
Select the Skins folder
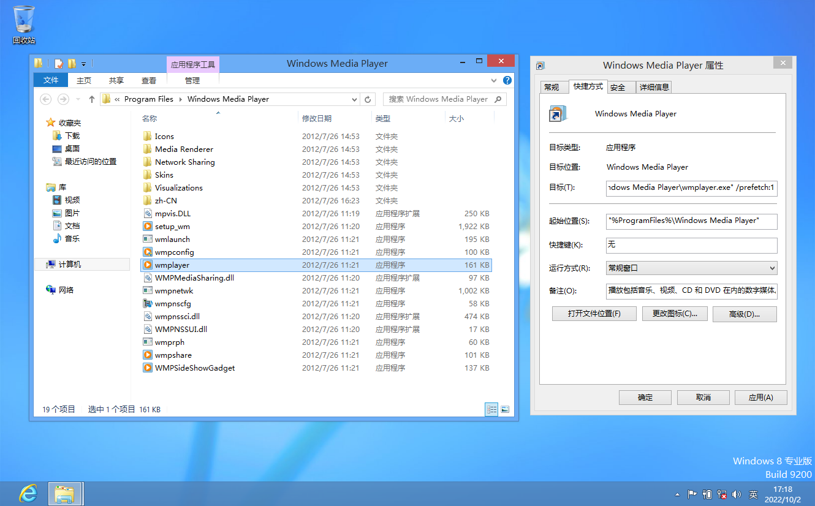coord(316,175)
